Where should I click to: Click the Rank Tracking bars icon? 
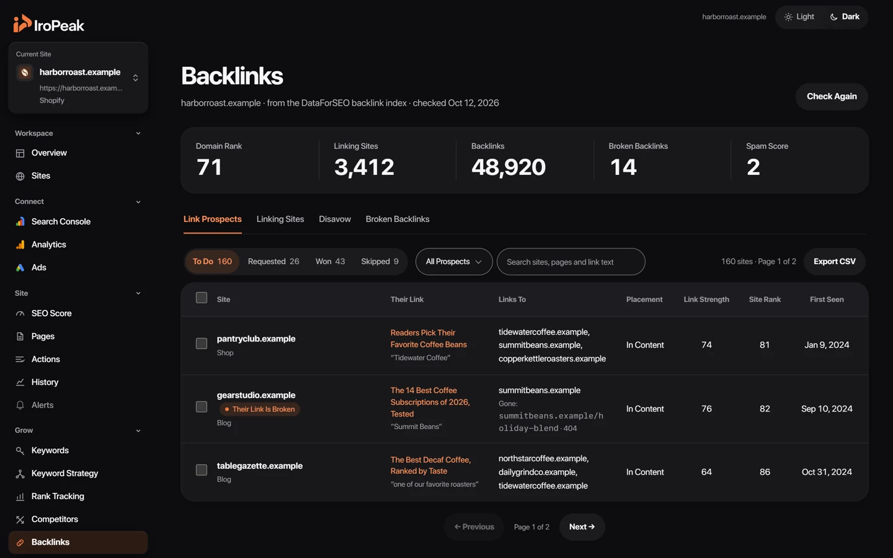(x=20, y=497)
